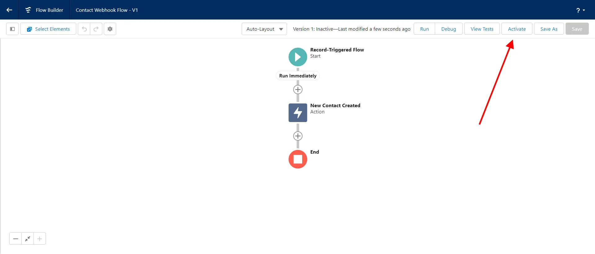
Task: Select the Record-Triggered Flow start icon
Action: coord(298,57)
